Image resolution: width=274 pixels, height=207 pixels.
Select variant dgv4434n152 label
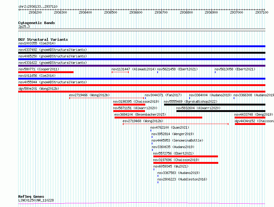click(x=254, y=121)
